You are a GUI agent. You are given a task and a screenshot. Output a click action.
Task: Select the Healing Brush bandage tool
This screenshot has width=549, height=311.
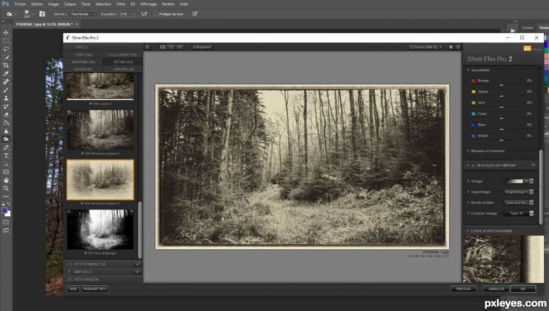[6, 81]
